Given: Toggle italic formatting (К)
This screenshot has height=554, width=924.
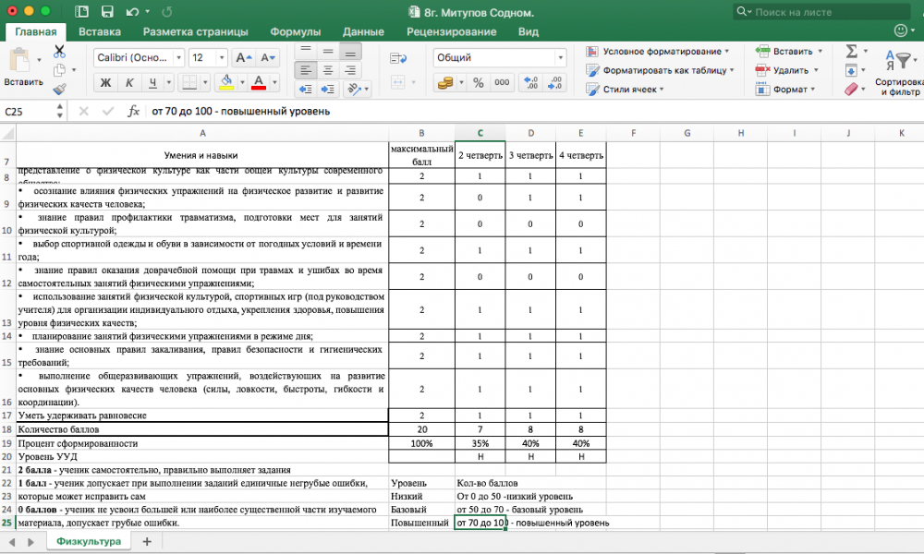Looking at the screenshot, I should [x=129, y=83].
